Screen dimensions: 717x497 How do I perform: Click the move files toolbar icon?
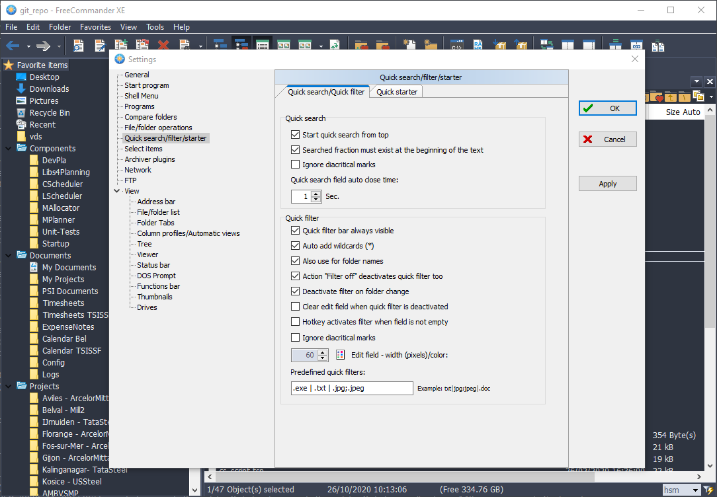142,45
